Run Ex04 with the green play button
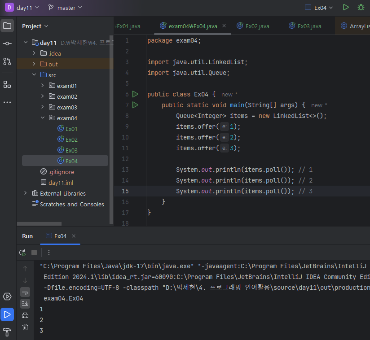This screenshot has width=370, height=340. click(346, 7)
